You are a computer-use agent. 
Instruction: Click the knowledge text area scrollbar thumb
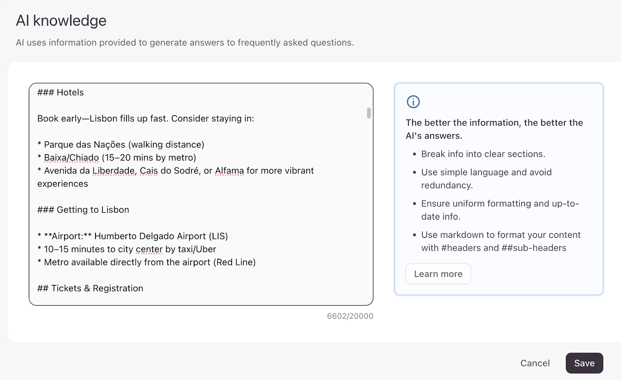pos(369,113)
